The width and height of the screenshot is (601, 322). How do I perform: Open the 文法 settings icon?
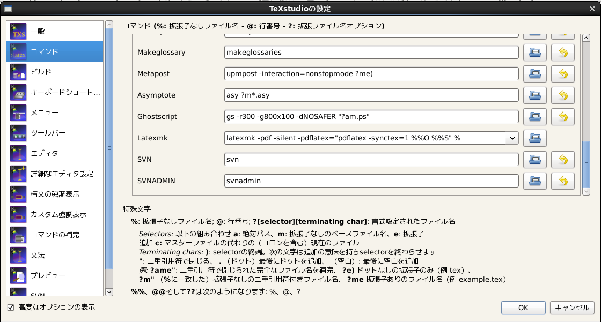(18, 254)
